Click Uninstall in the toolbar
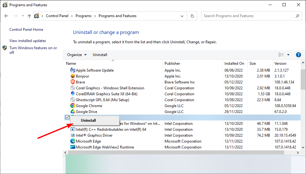306x174 pixels. (x=100, y=55)
